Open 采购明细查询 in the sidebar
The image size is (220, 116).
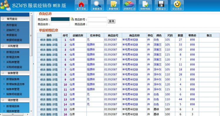click(x=14, y=67)
